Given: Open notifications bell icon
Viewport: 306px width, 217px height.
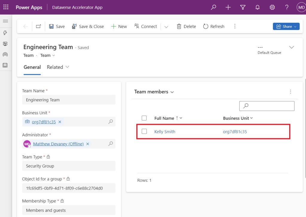Looking at the screenshot, I should 257,7.
